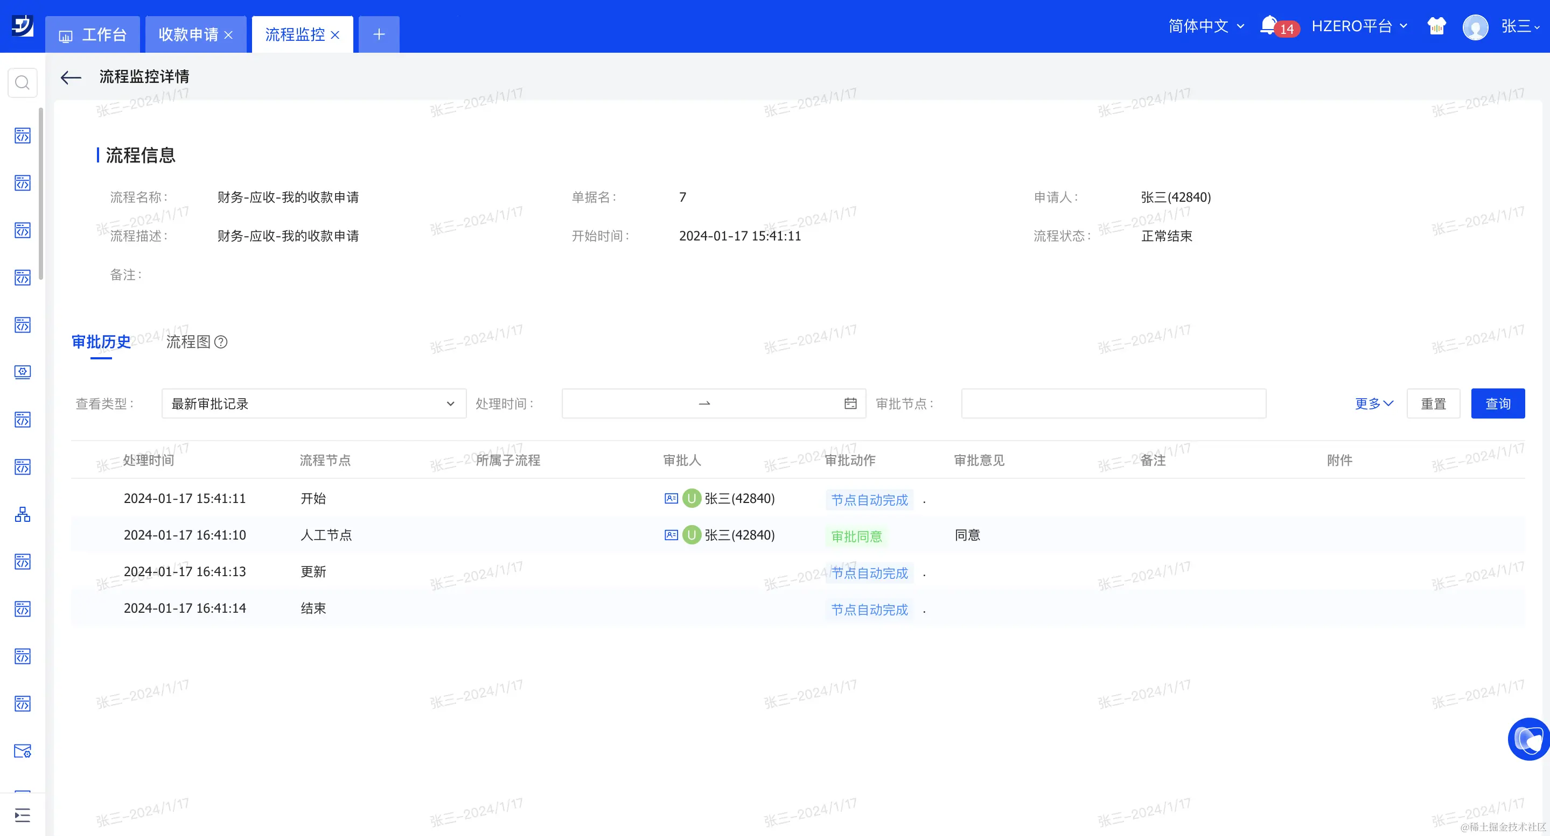Click the theme shirt icon in header
Viewport: 1550px width, 836px height.
pos(1436,26)
